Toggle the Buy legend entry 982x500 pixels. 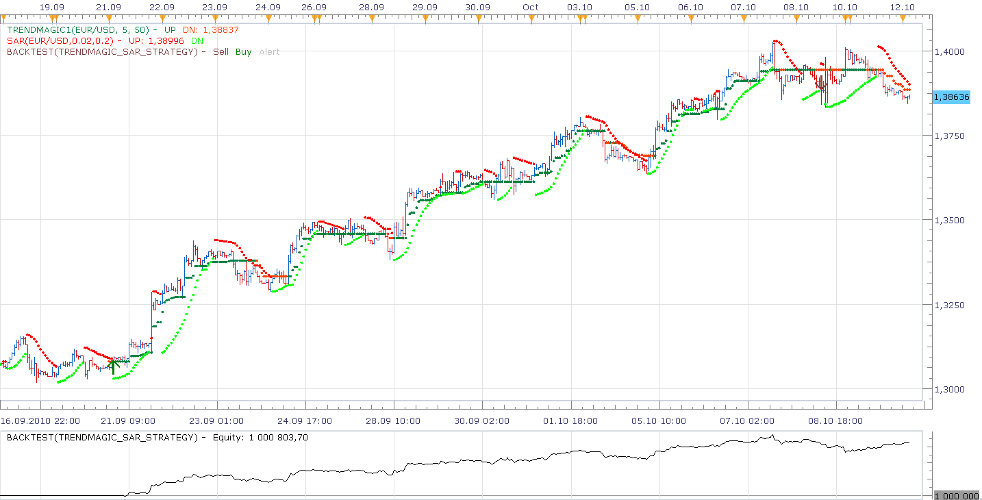244,52
